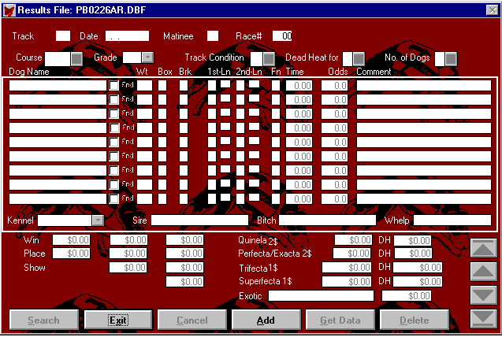Screen dimensions: 502x337
Task: Close the Results File window
Action: [x=492, y=8]
